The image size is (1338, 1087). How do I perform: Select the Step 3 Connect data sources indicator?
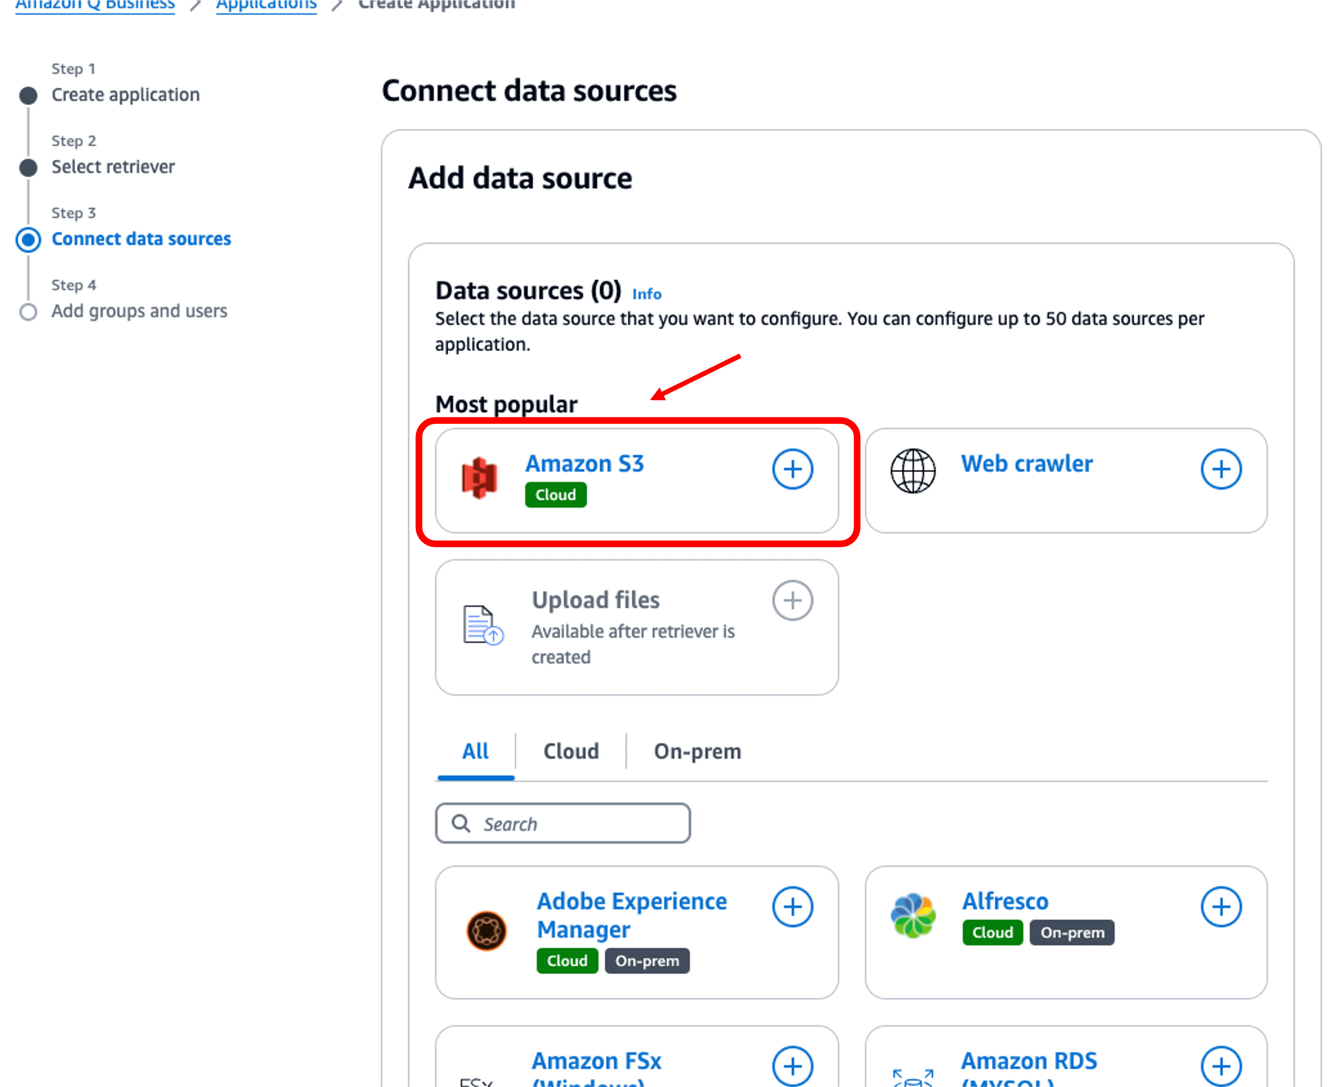pyautogui.click(x=28, y=239)
